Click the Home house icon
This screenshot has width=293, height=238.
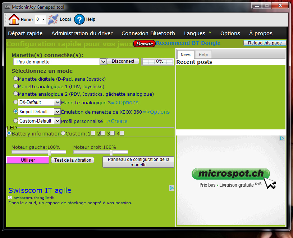click(x=14, y=19)
